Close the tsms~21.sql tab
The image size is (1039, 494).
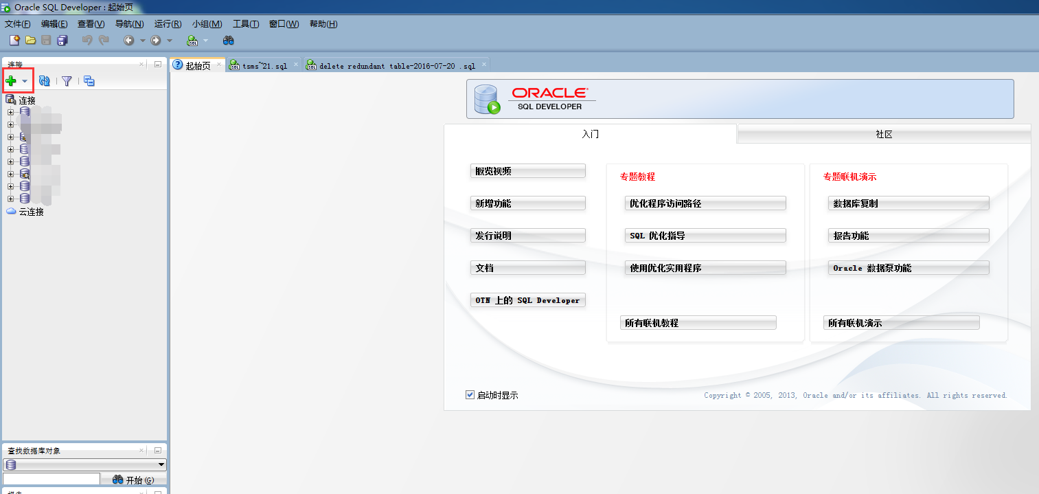click(x=296, y=65)
